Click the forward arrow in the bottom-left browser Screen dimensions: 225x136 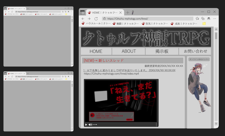[x=9, y=76]
